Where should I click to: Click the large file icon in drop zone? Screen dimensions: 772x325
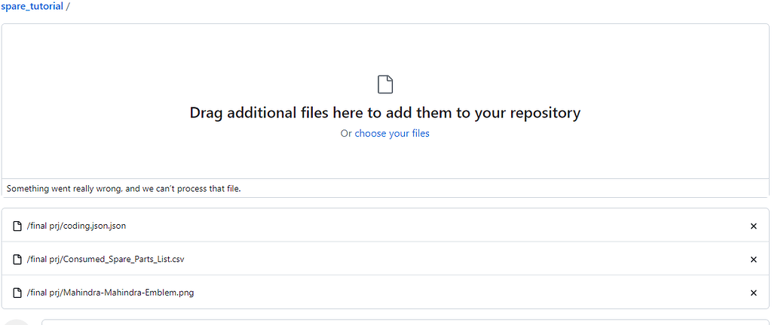(385, 84)
